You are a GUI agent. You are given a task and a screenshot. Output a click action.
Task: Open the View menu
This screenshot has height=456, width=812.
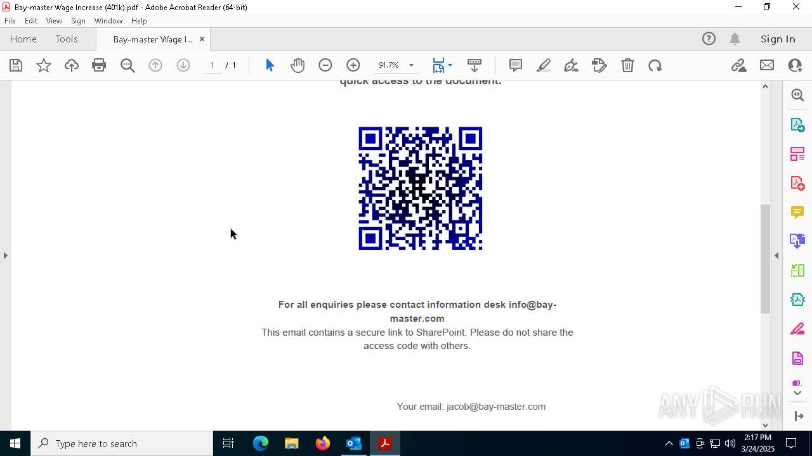pos(55,21)
